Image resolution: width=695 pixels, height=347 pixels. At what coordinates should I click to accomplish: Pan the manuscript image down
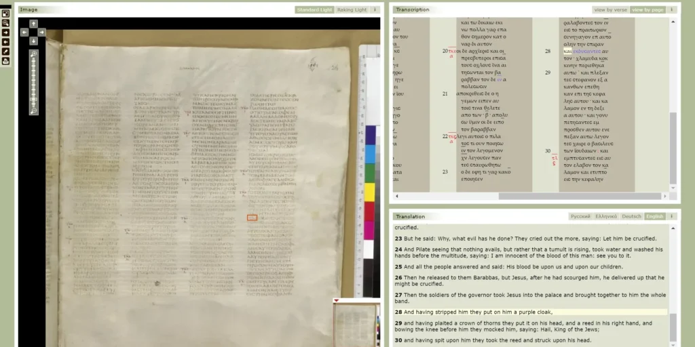(x=33, y=41)
